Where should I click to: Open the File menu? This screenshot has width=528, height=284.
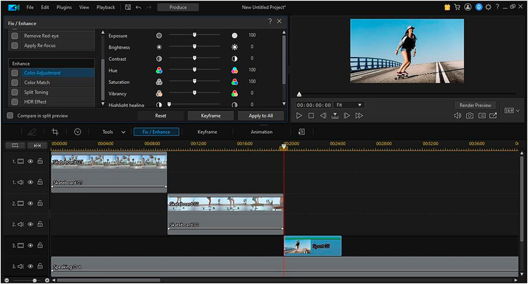tap(30, 7)
